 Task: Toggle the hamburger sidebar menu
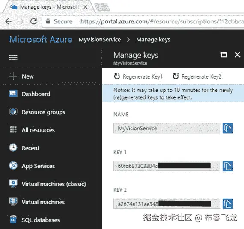(13, 58)
